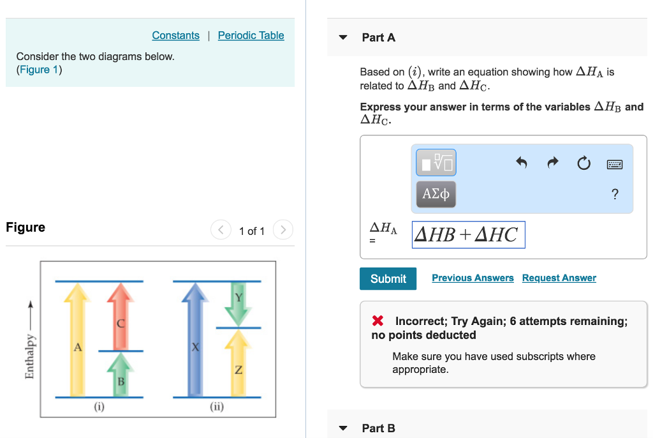Undo the last equation edit
653x438 pixels.
[x=521, y=163]
